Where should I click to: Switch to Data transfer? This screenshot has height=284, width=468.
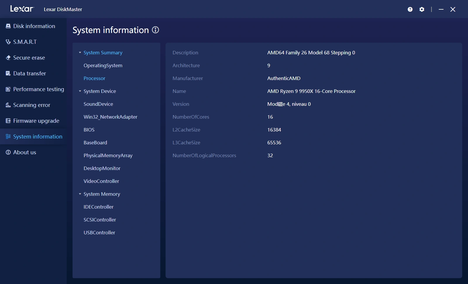(33, 73)
